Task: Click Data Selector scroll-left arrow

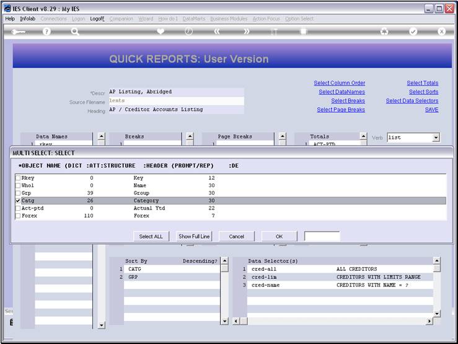Action: [236, 321]
